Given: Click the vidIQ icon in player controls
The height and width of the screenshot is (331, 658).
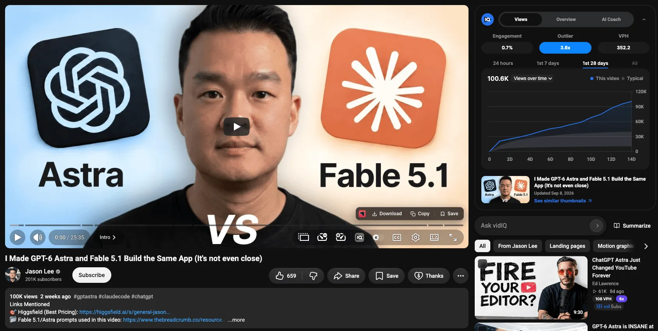Looking at the screenshot, I should click(360, 237).
